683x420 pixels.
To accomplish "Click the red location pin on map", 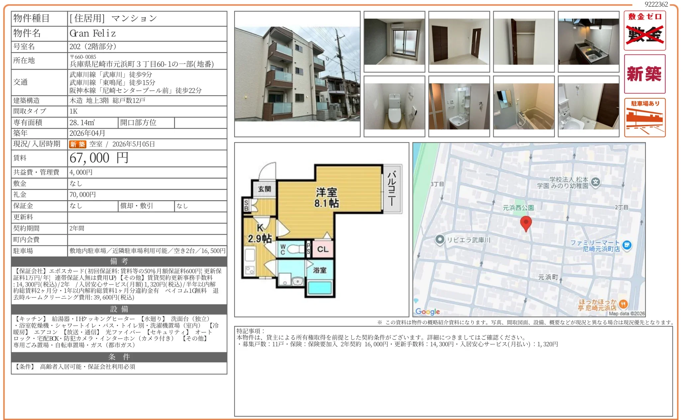I will click(526, 223).
